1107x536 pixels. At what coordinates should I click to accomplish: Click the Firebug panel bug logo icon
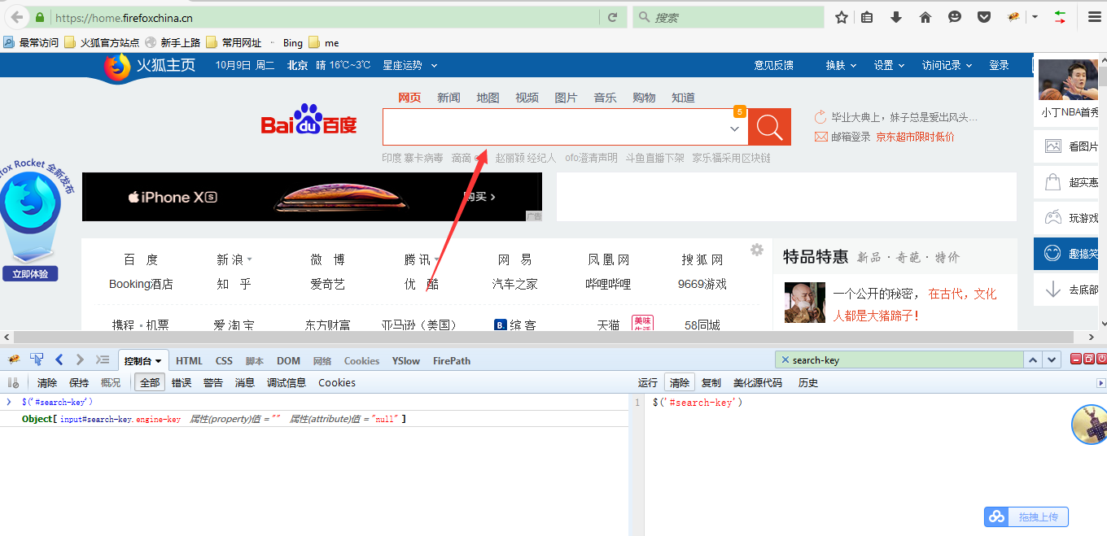point(14,360)
